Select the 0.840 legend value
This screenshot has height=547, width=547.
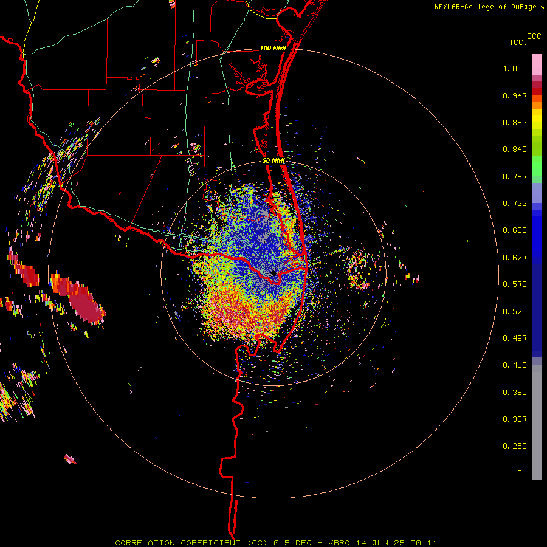click(x=515, y=150)
